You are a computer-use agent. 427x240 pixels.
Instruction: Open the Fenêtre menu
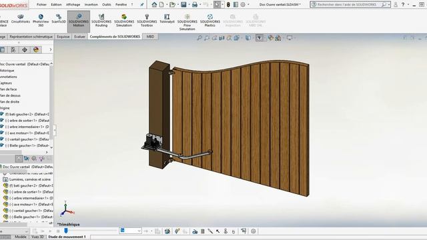(121, 5)
